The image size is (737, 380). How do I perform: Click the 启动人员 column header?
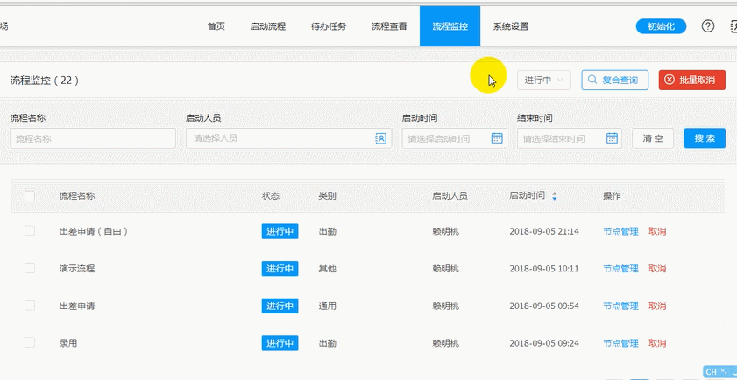point(450,196)
